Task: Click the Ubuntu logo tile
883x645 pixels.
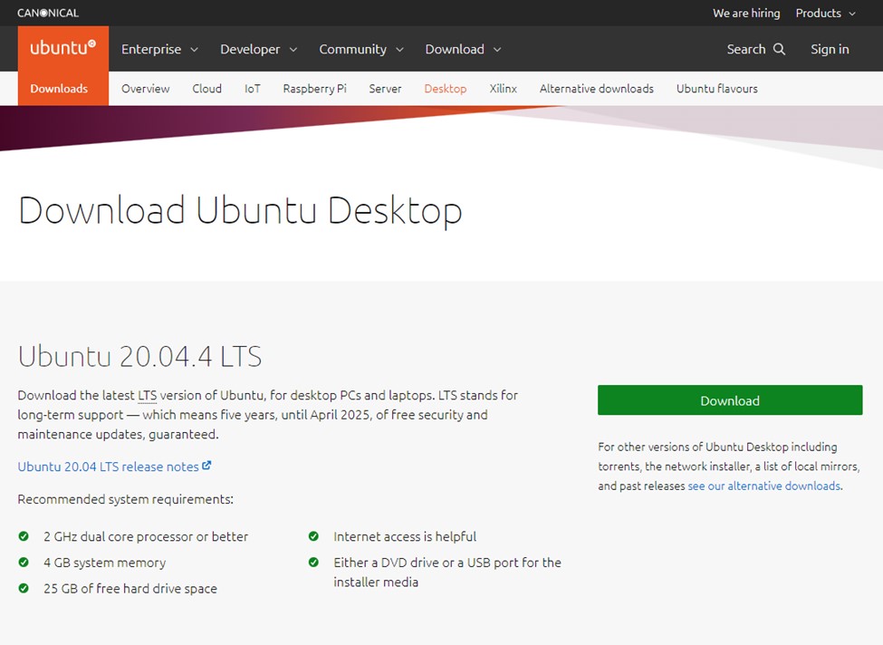Action: click(x=63, y=48)
